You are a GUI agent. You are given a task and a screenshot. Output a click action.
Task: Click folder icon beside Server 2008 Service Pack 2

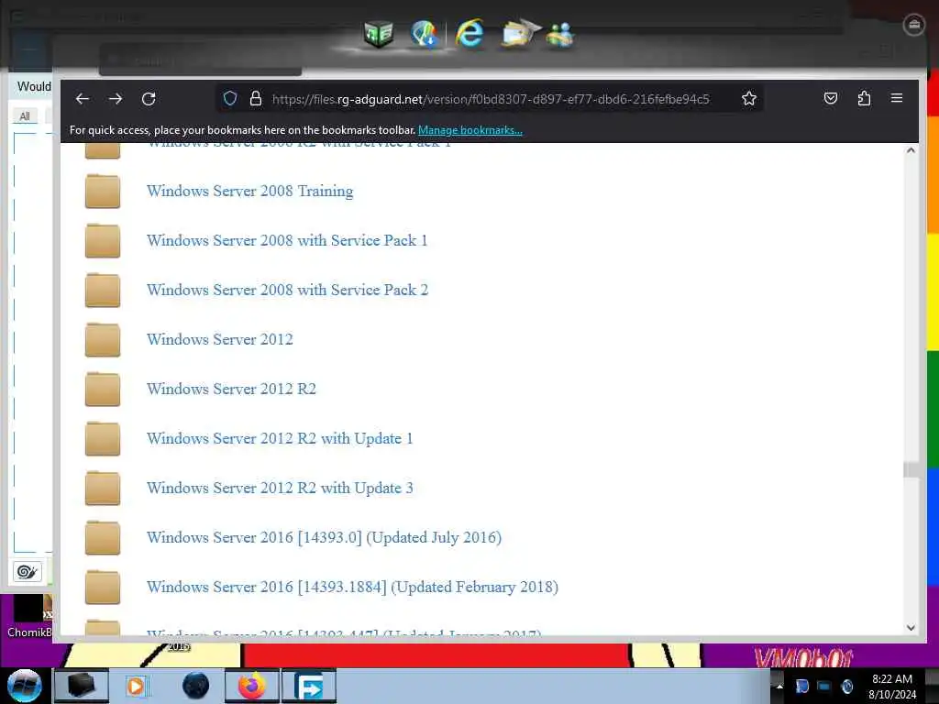(x=103, y=291)
